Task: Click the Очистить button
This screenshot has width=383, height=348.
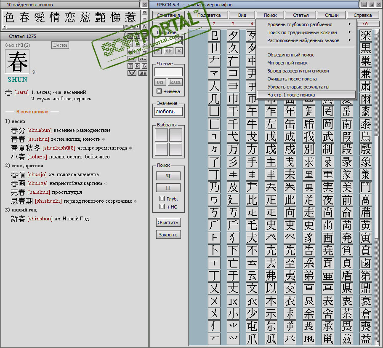Action: [x=168, y=222]
